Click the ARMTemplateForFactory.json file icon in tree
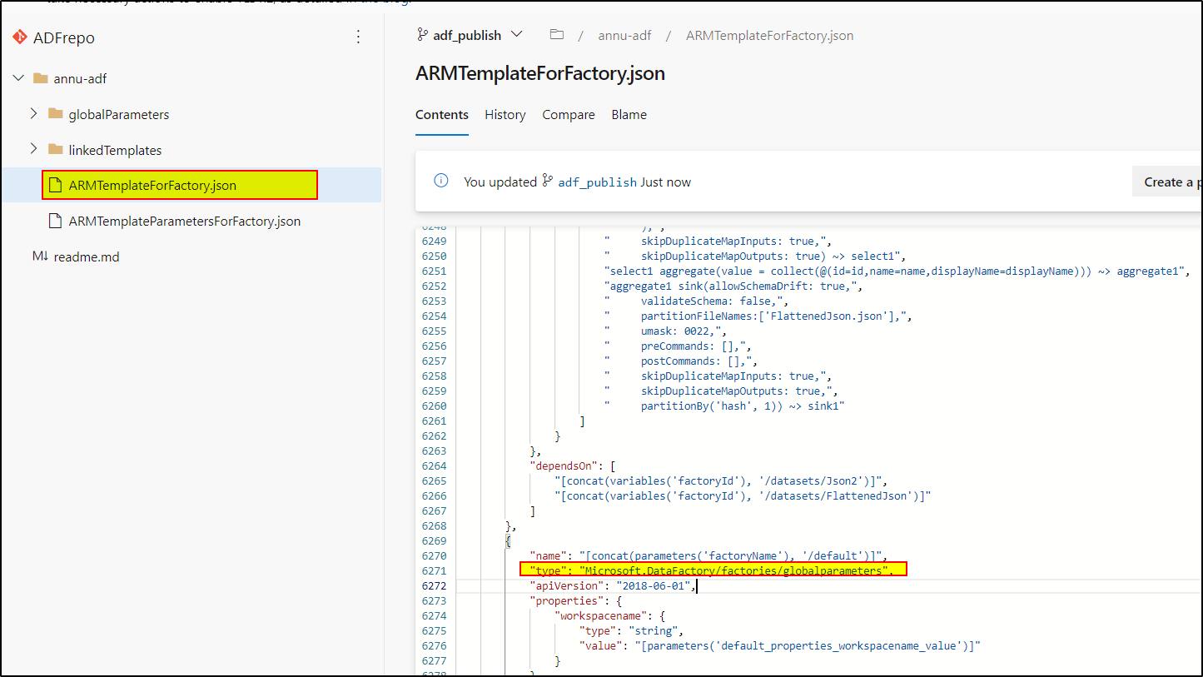The width and height of the screenshot is (1203, 677). [x=55, y=185]
